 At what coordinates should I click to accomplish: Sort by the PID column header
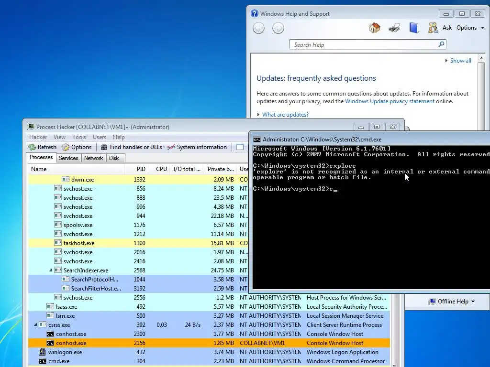tap(136, 169)
